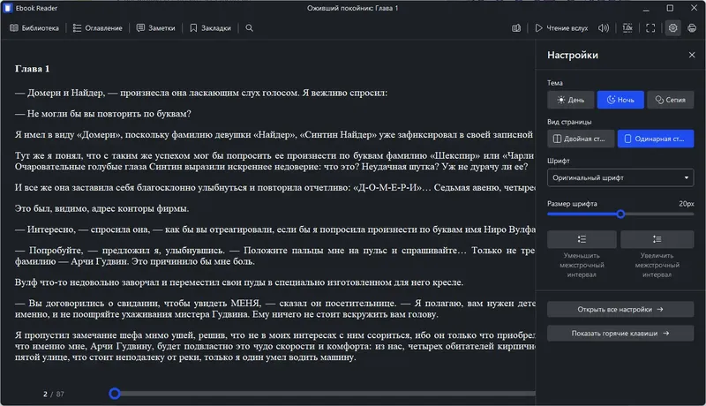Open the Оригинальный шрифт font dropdown
Screen dimensions: 706x406
coord(620,177)
